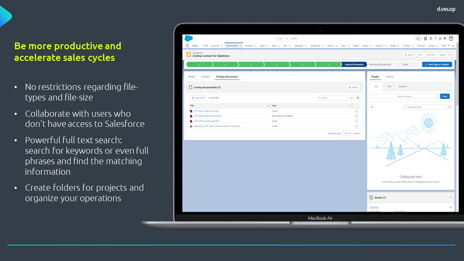Click the settings gear in the document list
This screenshot has width=464, height=261.
click(x=358, y=98)
